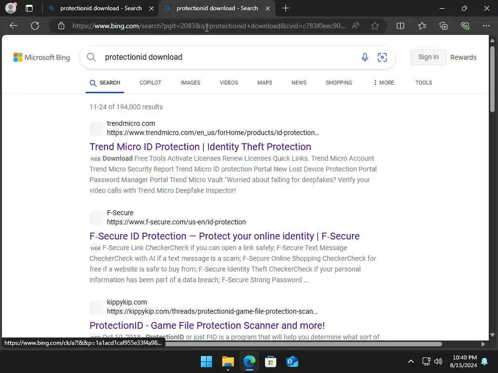The height and width of the screenshot is (373, 498).
Task: Activate the Read aloud icon in address bar
Action: click(356, 26)
